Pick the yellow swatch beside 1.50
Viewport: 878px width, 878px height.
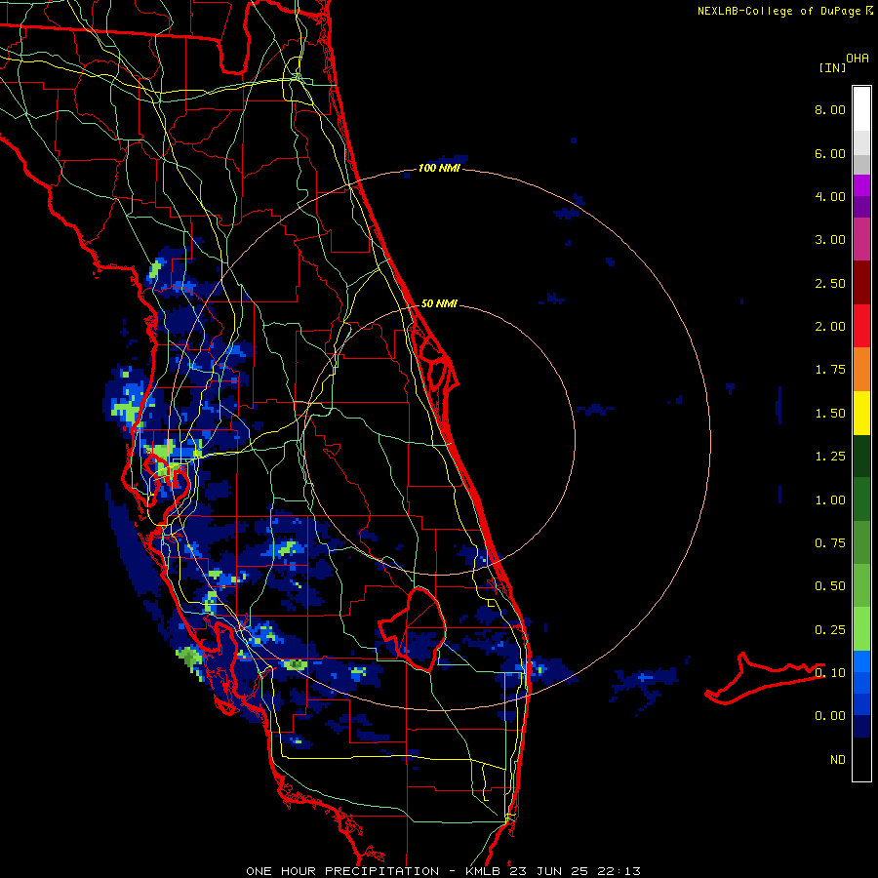(861, 413)
